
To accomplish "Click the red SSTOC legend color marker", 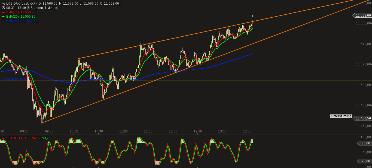I will click(3, 138).
